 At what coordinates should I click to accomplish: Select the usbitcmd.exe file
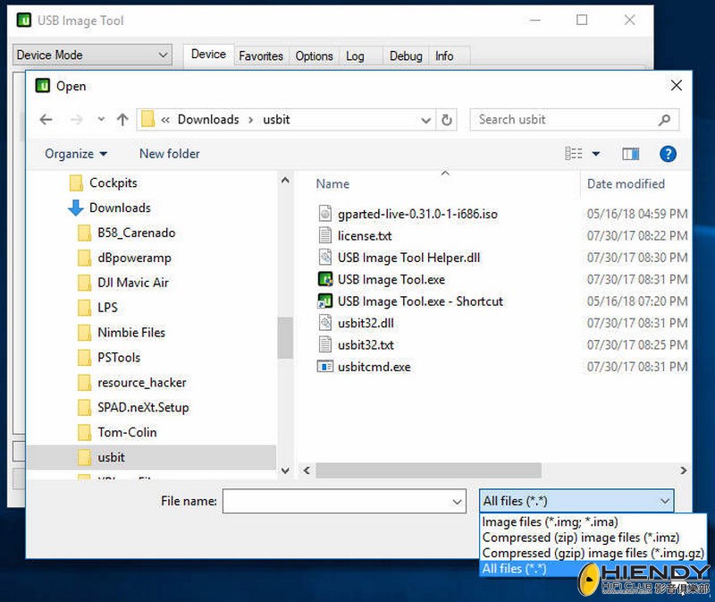(x=374, y=367)
